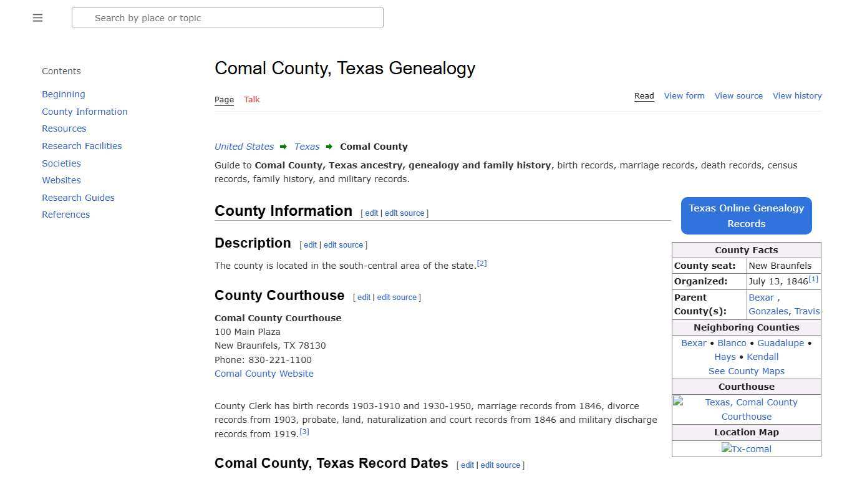Image resolution: width=852 pixels, height=479 pixels.
Task: Open Research Guides from the Contents sidebar
Action: [x=78, y=197]
